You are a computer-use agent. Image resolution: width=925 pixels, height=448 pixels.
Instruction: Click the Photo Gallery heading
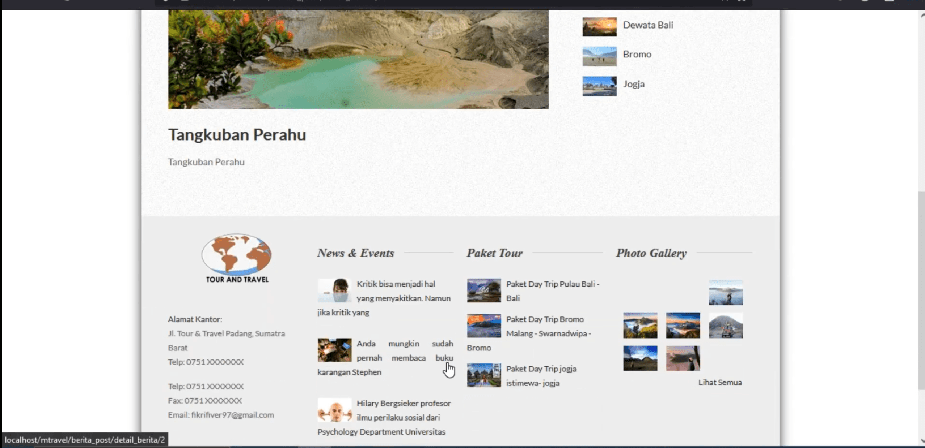(651, 253)
